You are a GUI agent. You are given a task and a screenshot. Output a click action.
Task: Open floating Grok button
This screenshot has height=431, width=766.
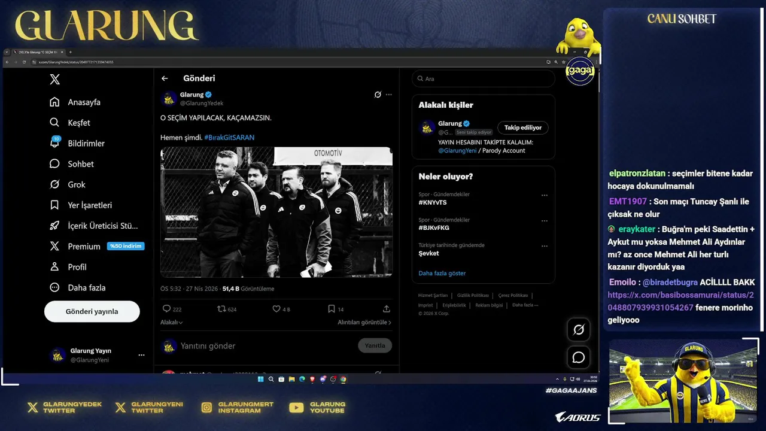click(579, 330)
